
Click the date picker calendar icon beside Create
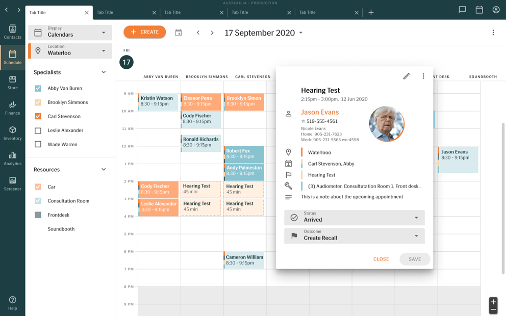click(x=179, y=33)
